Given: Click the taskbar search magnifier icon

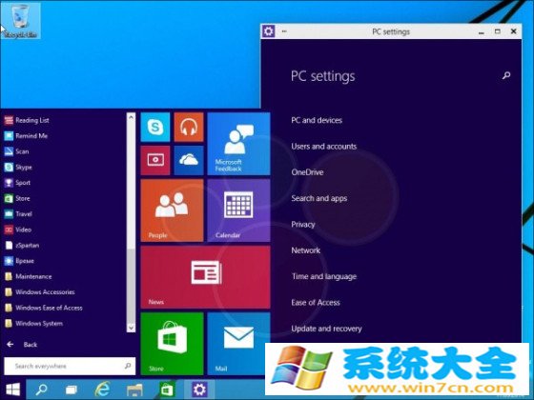Looking at the screenshot, I should 42,390.
